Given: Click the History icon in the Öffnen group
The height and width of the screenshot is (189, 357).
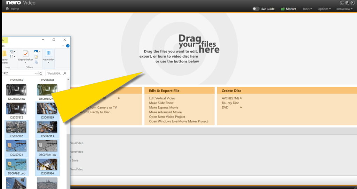Looking at the screenshot, I should 36,62.
